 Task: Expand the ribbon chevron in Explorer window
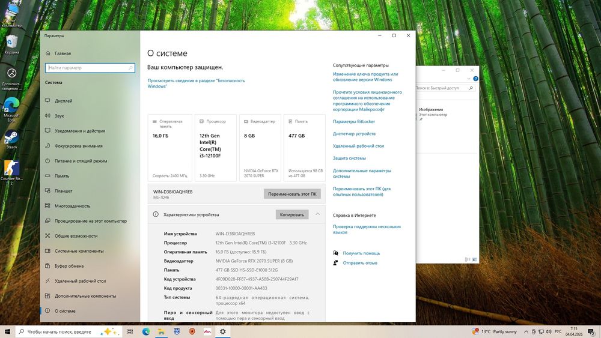[468, 79]
